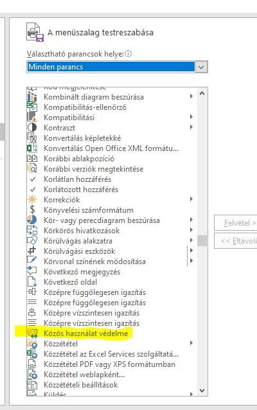This screenshot has width=257, height=410.
Task: Select the Közzétételi beállítások text
Action: (x=80, y=385)
